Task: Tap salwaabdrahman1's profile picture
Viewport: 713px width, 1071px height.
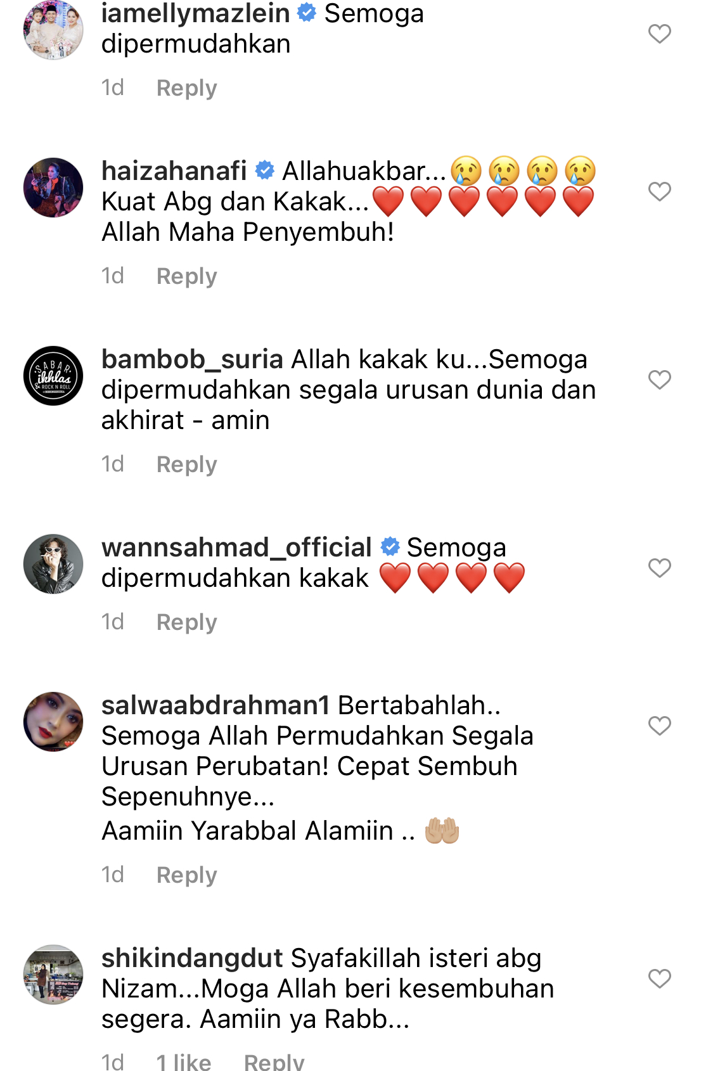Action: 53,722
